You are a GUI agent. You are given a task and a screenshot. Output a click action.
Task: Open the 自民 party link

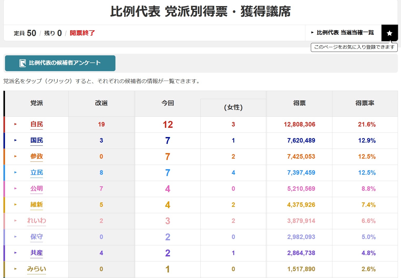coord(37,124)
